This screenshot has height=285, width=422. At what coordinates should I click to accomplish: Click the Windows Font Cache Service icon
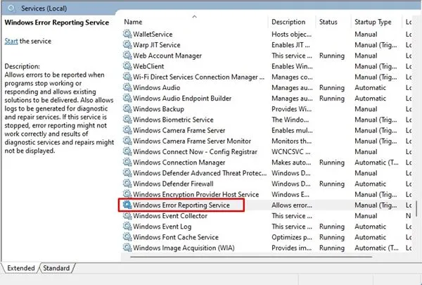(127, 237)
